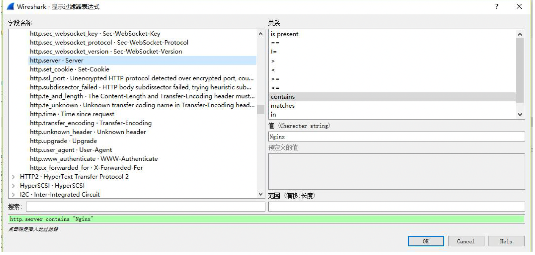The image size is (535, 255).
Task: Open Help for this dialog
Action: pos(506,241)
